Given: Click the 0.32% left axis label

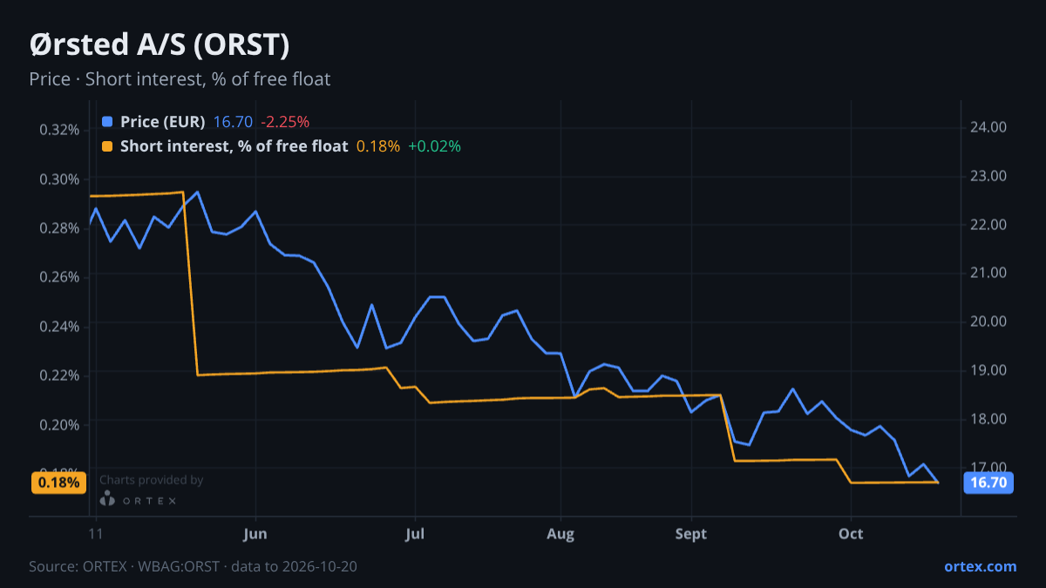Looking at the screenshot, I should pyautogui.click(x=60, y=130).
